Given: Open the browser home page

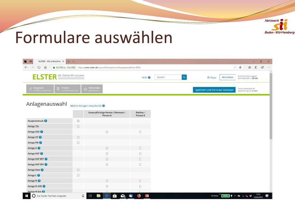Looking at the screenshot, I should [45, 67].
